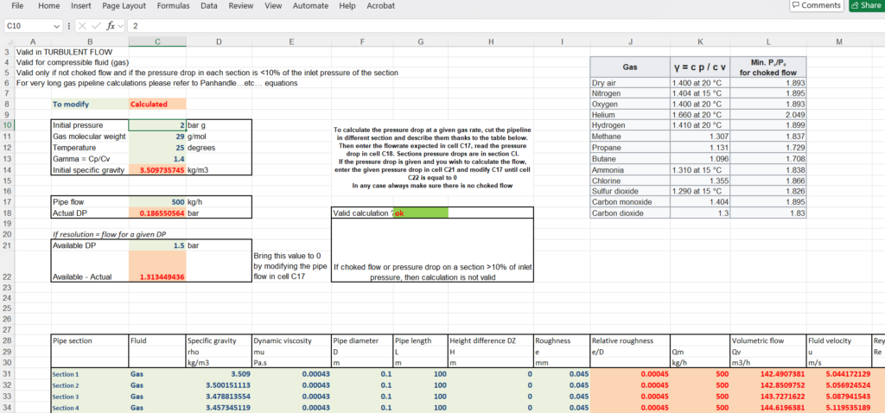Image resolution: width=885 pixels, height=413 pixels.
Task: Select the 'Valid calculation ?' label cell
Action: tap(363, 213)
